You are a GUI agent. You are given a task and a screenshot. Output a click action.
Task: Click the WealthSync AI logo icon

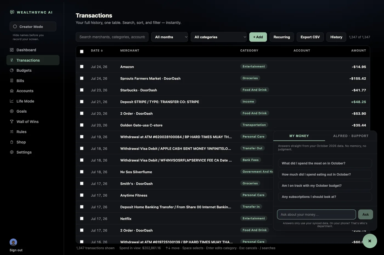tap(12, 12)
